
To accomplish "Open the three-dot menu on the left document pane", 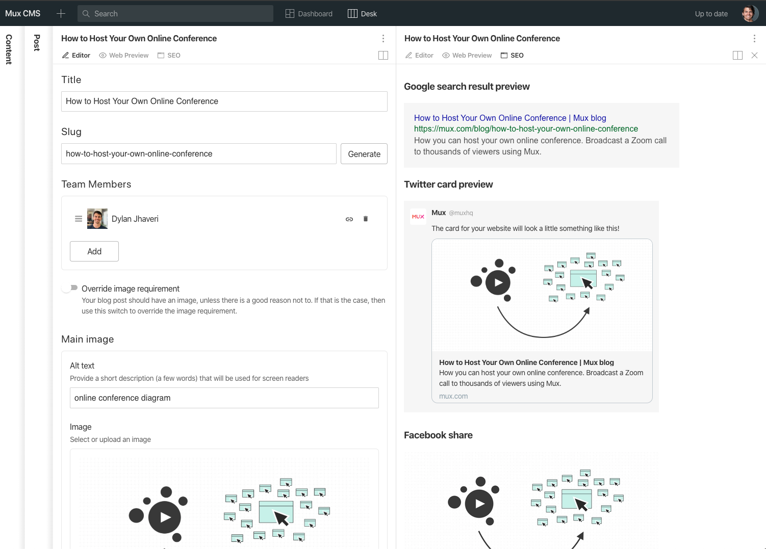I will (x=383, y=38).
